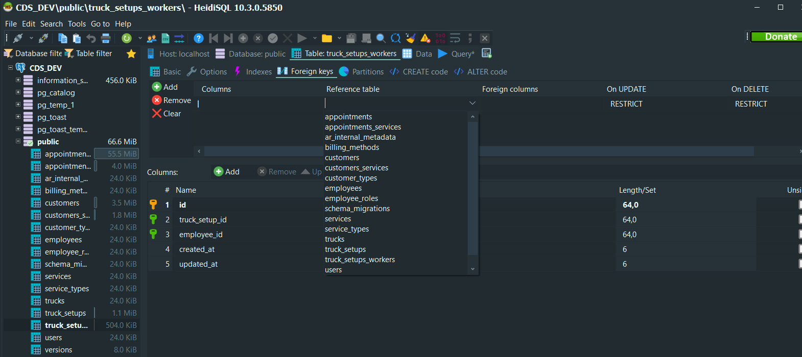The height and width of the screenshot is (357, 802).
Task: Open the Tools menu
Action: [x=77, y=24]
